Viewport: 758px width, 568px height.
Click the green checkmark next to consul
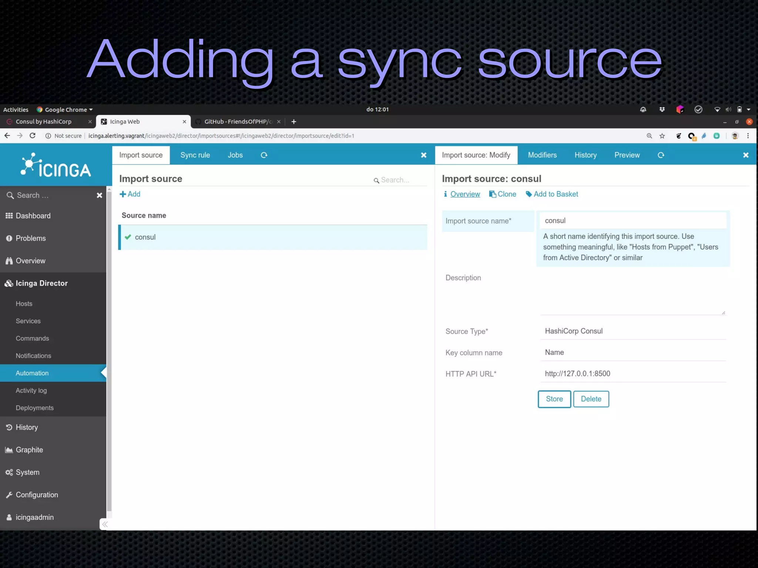(128, 237)
